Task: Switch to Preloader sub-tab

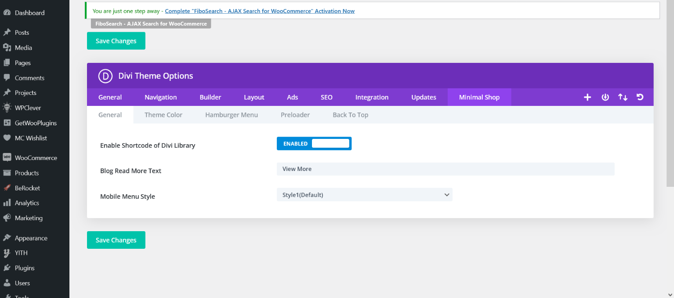Action: click(x=295, y=115)
